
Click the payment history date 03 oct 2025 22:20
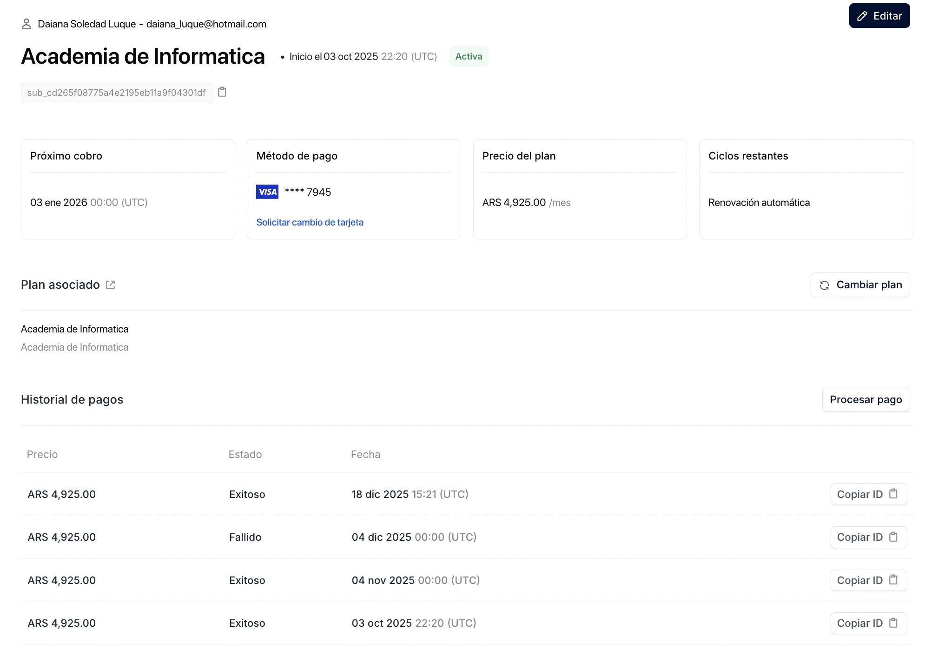[x=414, y=623]
